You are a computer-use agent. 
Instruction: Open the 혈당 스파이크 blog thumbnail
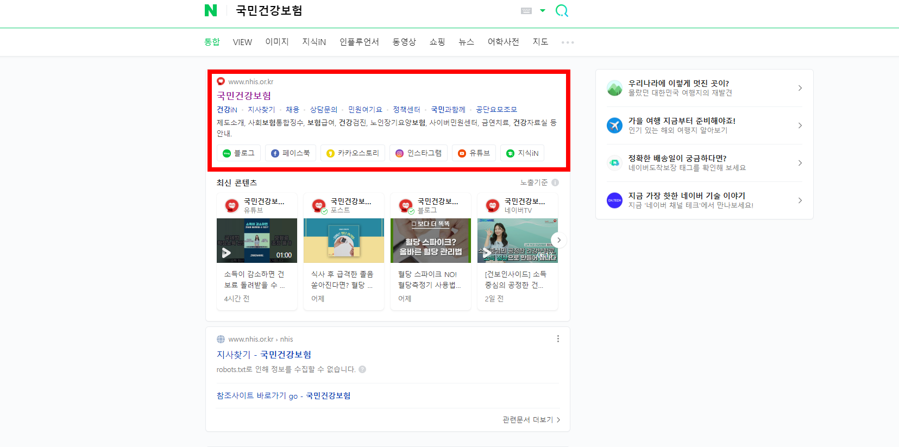pyautogui.click(x=431, y=241)
